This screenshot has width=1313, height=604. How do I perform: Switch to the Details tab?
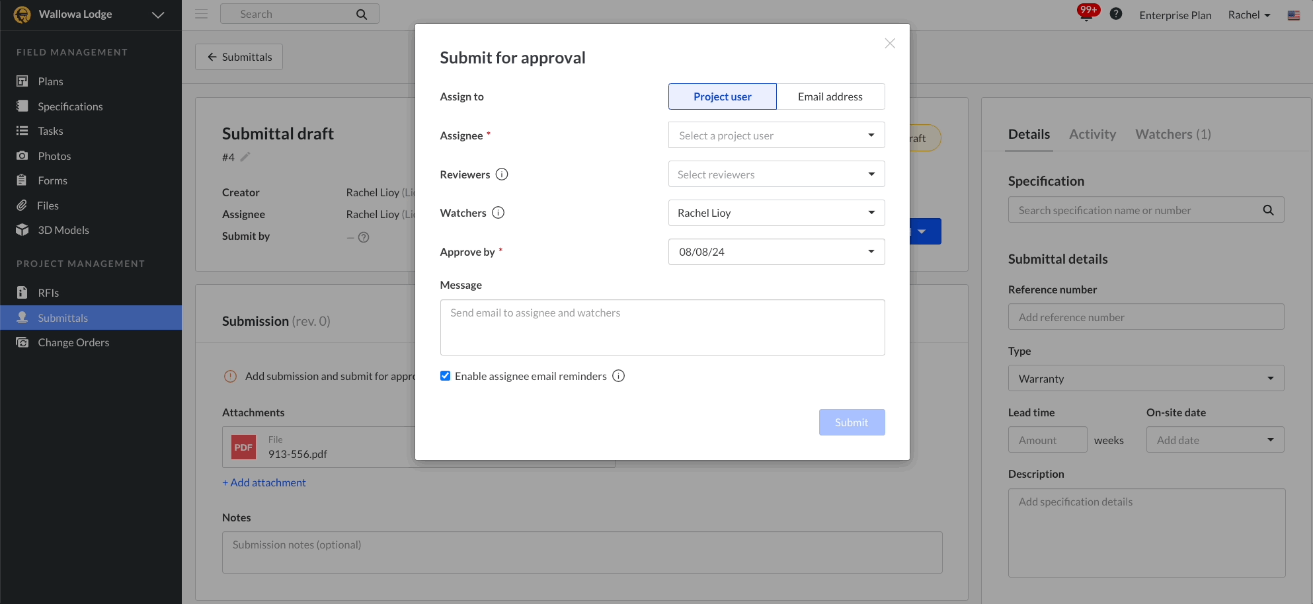tap(1029, 134)
